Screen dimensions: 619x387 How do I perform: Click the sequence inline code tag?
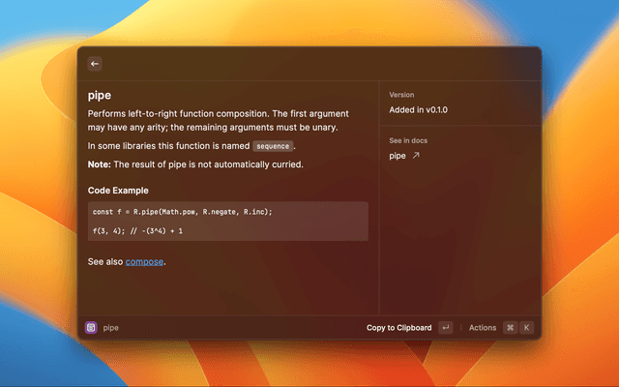[x=274, y=146]
